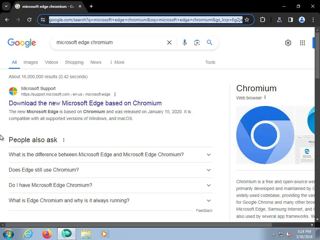
Task: Expand Do I have Microsoft Edge Chromium question
Action: click(x=111, y=185)
